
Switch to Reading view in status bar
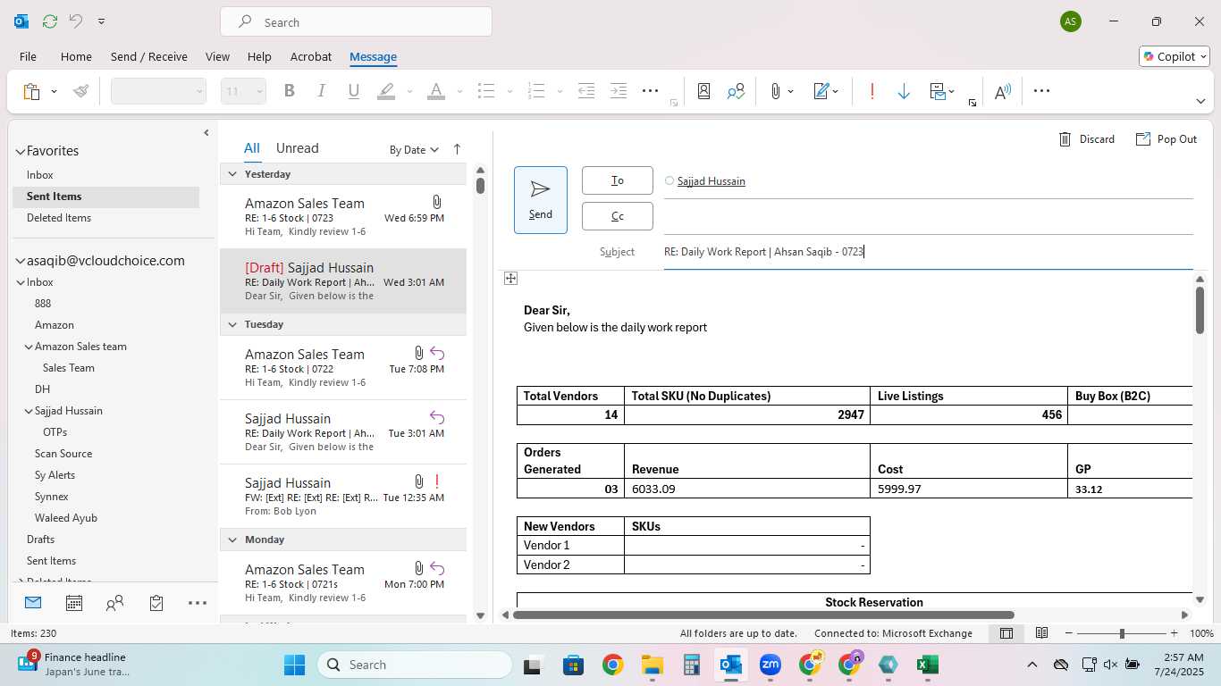click(x=1041, y=633)
